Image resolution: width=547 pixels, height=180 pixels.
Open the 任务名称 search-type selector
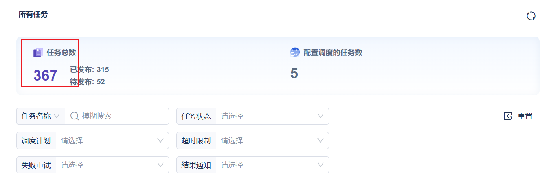[x=41, y=116]
